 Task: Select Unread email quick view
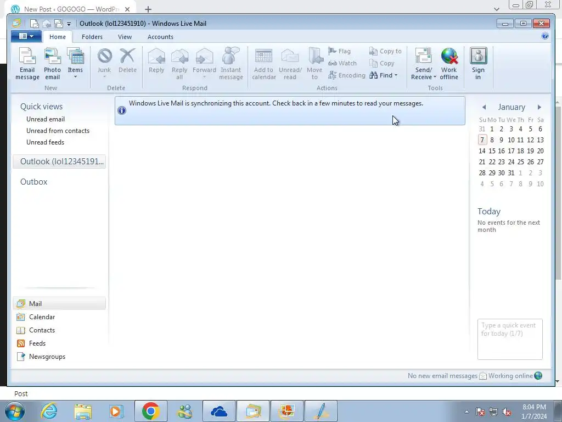(x=46, y=119)
